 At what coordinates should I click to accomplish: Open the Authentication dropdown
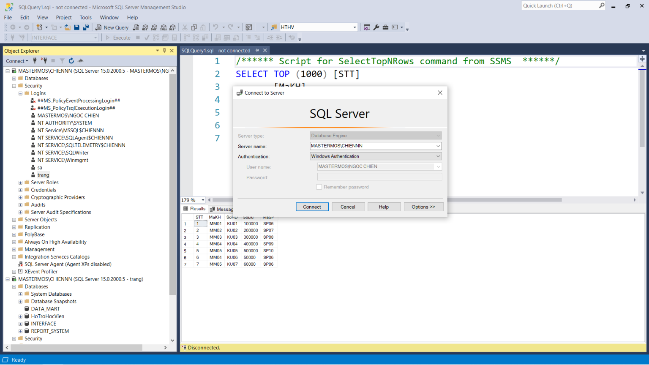coord(439,156)
